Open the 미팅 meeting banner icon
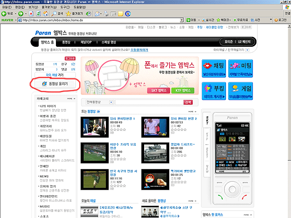The height and width of the screenshot is (218, 291). pyautogui.click(x=241, y=69)
